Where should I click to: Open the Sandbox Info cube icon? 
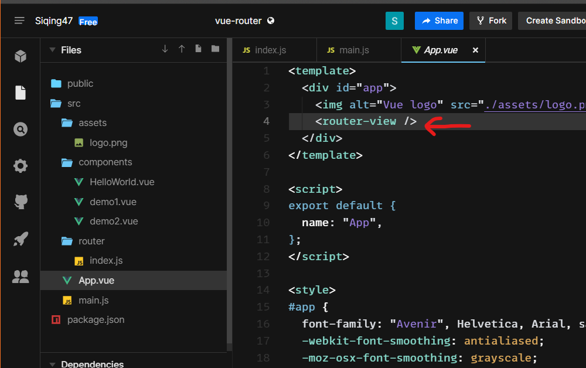(x=21, y=56)
